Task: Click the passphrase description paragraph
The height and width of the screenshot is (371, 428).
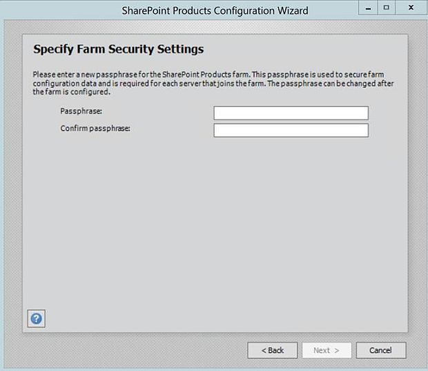Action: tap(213, 83)
